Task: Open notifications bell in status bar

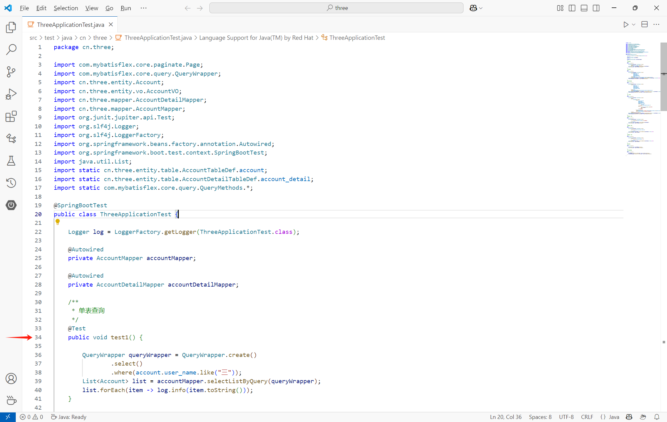Action: (657, 417)
